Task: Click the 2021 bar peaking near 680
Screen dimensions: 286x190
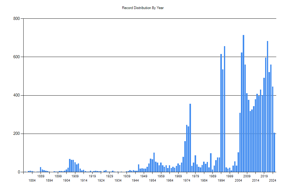Action: pos(268,106)
